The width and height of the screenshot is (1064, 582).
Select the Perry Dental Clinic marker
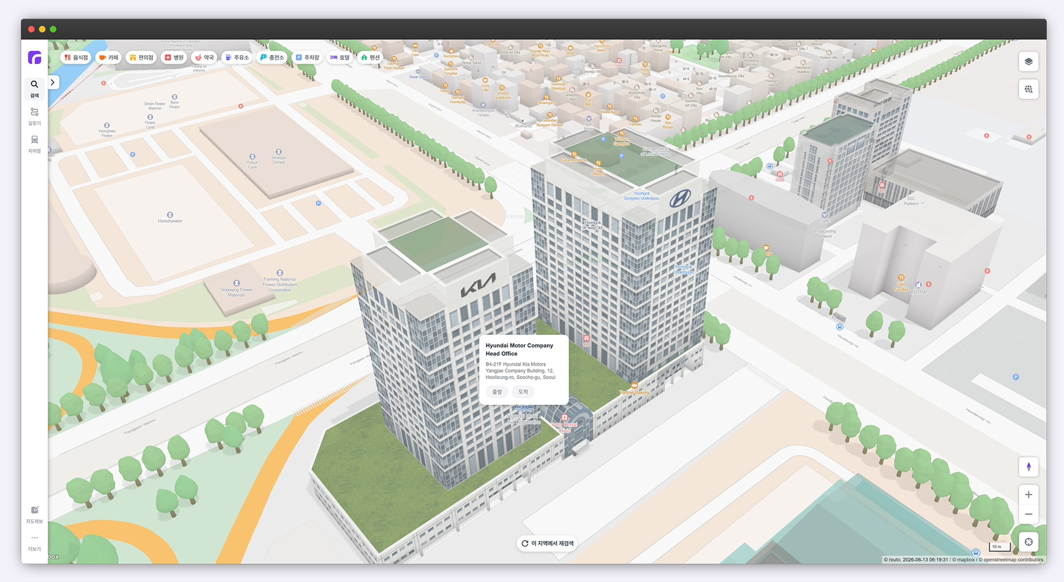tap(565, 418)
